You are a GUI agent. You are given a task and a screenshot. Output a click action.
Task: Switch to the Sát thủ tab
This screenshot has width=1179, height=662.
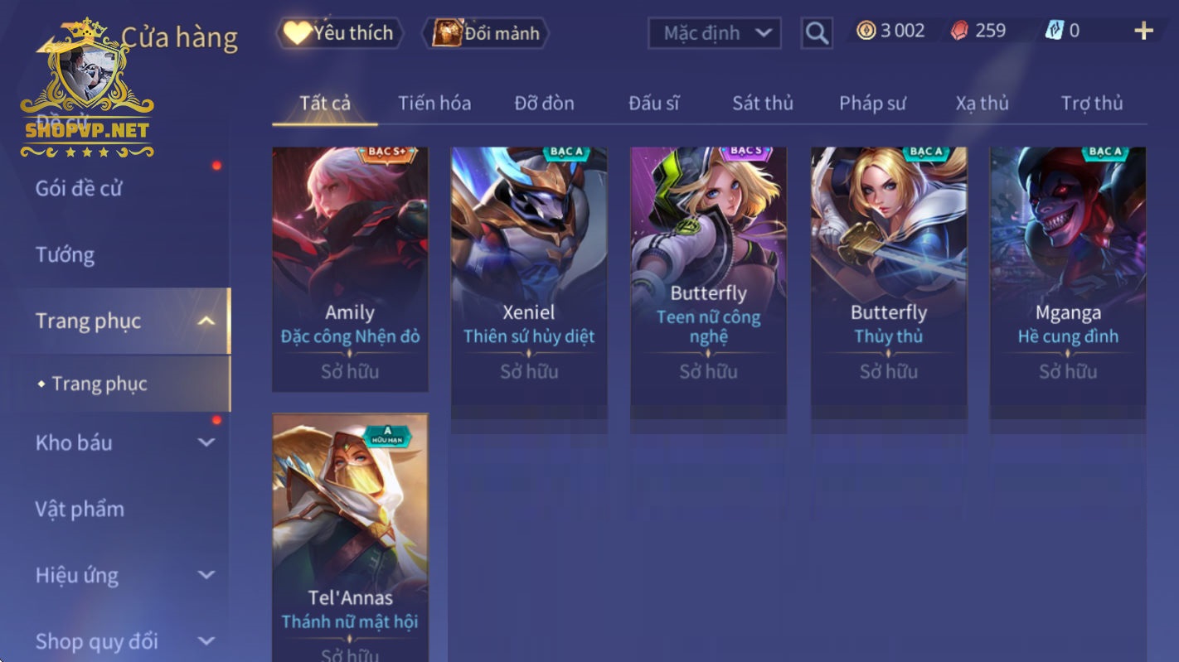(x=762, y=103)
